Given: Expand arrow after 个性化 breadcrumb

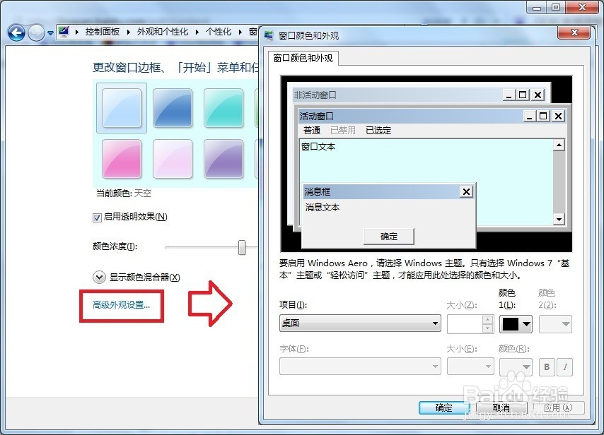Looking at the screenshot, I should click(x=240, y=32).
